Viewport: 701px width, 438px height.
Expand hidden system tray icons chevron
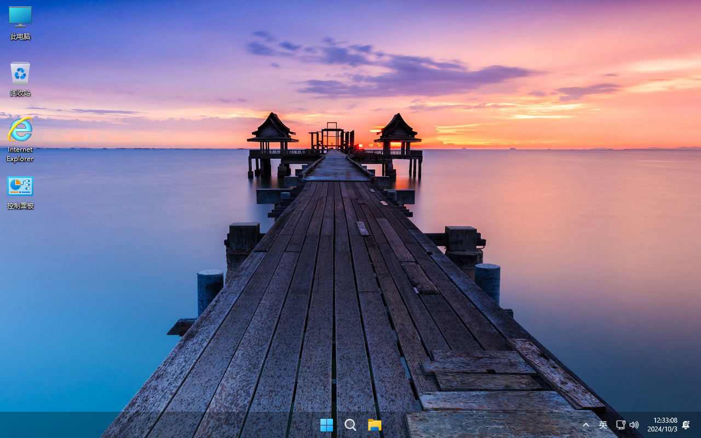585,425
